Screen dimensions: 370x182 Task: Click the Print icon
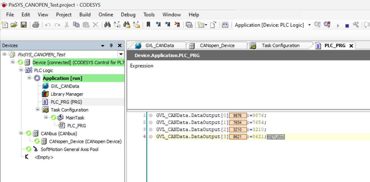tap(36, 25)
